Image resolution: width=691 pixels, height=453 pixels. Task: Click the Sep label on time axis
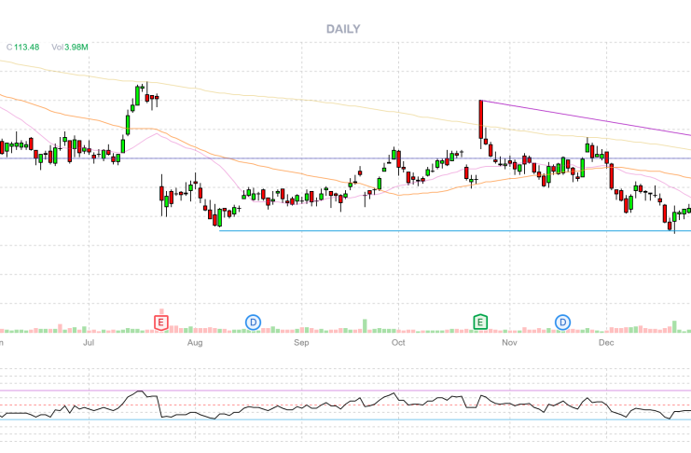pos(301,343)
